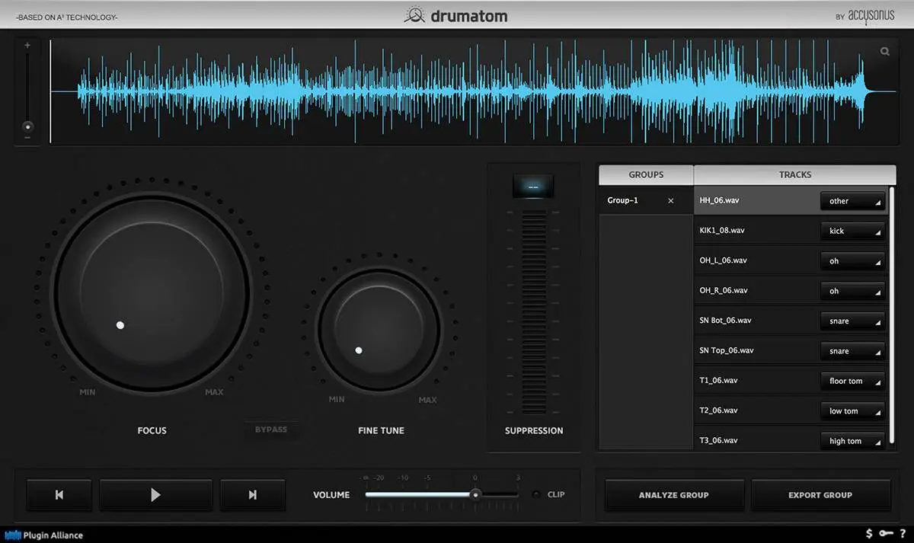The height and width of the screenshot is (543, 914).
Task: Click the EXPORT GROUP button
Action: [x=820, y=495]
